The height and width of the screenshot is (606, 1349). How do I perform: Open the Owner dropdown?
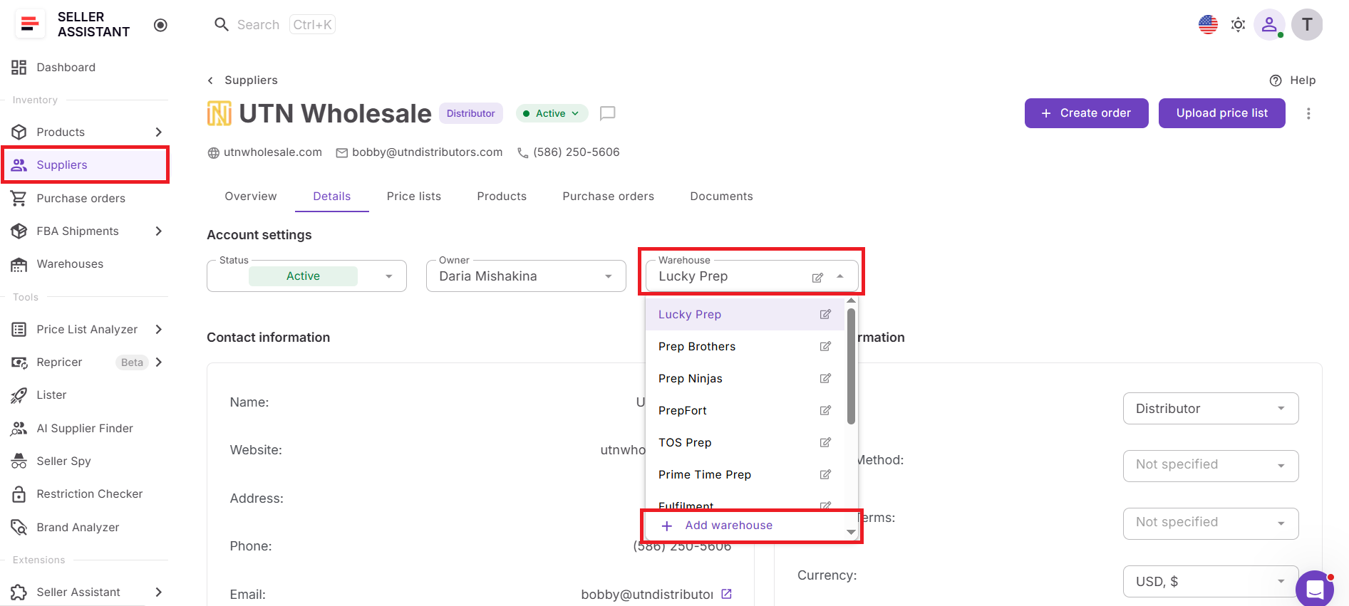(x=526, y=276)
